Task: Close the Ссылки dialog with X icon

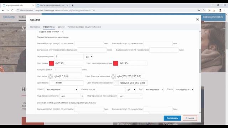Action: (197, 20)
